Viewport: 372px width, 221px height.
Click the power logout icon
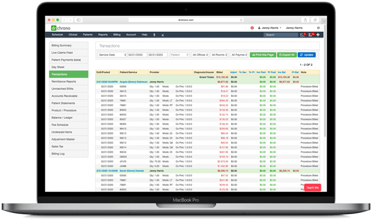point(319,28)
